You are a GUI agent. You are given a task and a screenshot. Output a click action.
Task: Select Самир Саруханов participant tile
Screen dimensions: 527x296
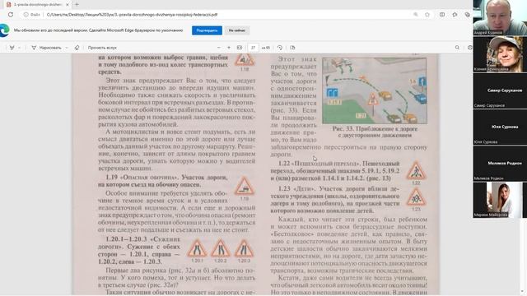[500, 90]
